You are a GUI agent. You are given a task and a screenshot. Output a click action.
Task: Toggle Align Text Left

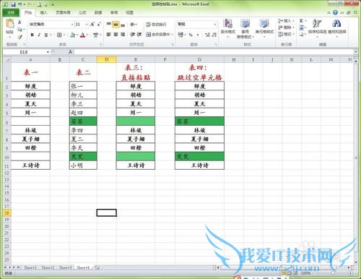coord(109,35)
